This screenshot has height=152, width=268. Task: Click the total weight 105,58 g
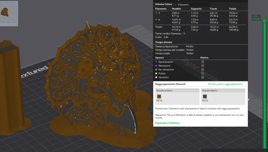coord(234,30)
